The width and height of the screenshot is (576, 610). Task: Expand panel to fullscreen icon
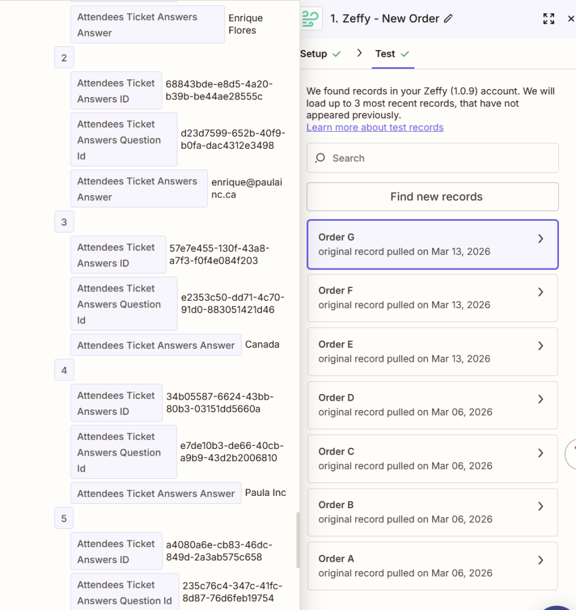pos(549,19)
